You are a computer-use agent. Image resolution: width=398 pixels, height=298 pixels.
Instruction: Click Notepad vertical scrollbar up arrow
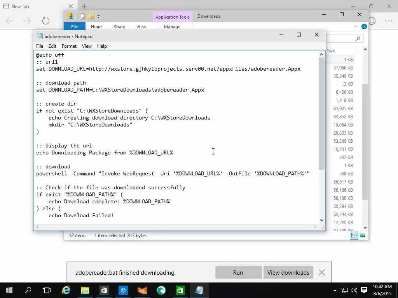tap(321, 54)
